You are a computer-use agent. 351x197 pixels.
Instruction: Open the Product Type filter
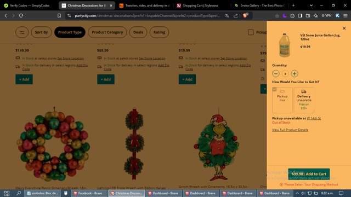coord(70,32)
